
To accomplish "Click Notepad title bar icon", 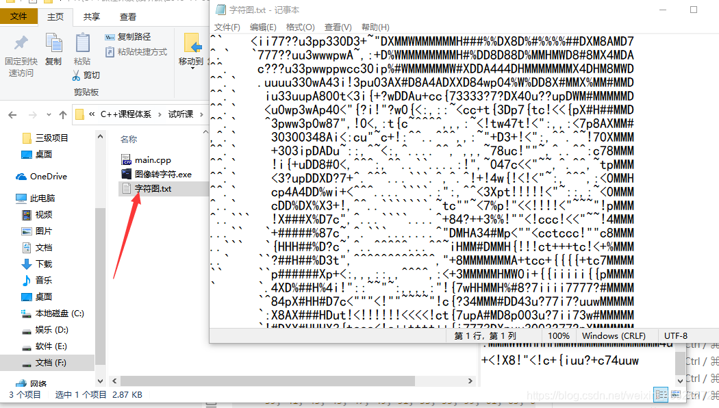I will pyautogui.click(x=220, y=10).
